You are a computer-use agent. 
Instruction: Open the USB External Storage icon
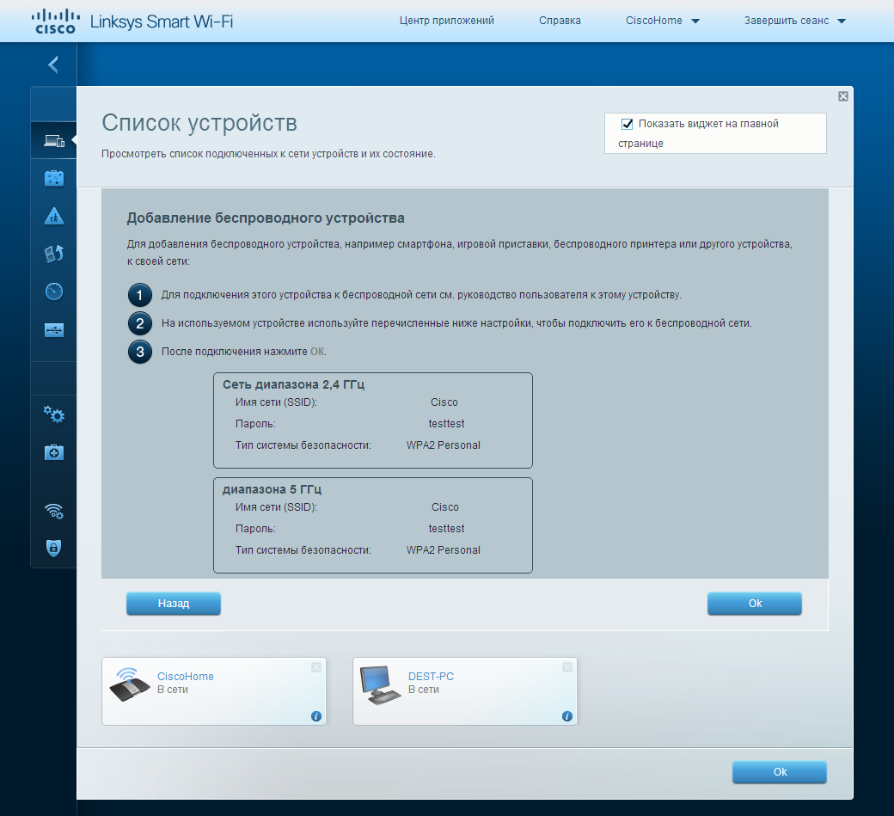pos(54,329)
